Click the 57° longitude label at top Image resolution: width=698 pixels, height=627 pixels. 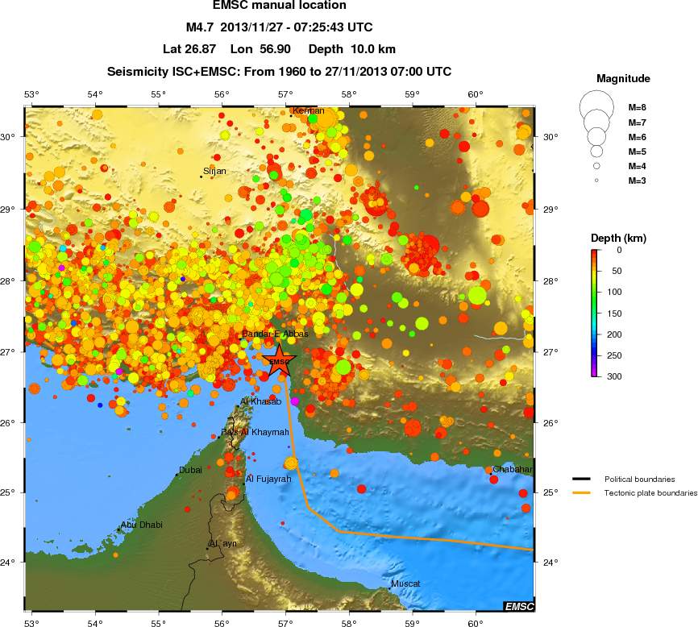click(x=285, y=94)
